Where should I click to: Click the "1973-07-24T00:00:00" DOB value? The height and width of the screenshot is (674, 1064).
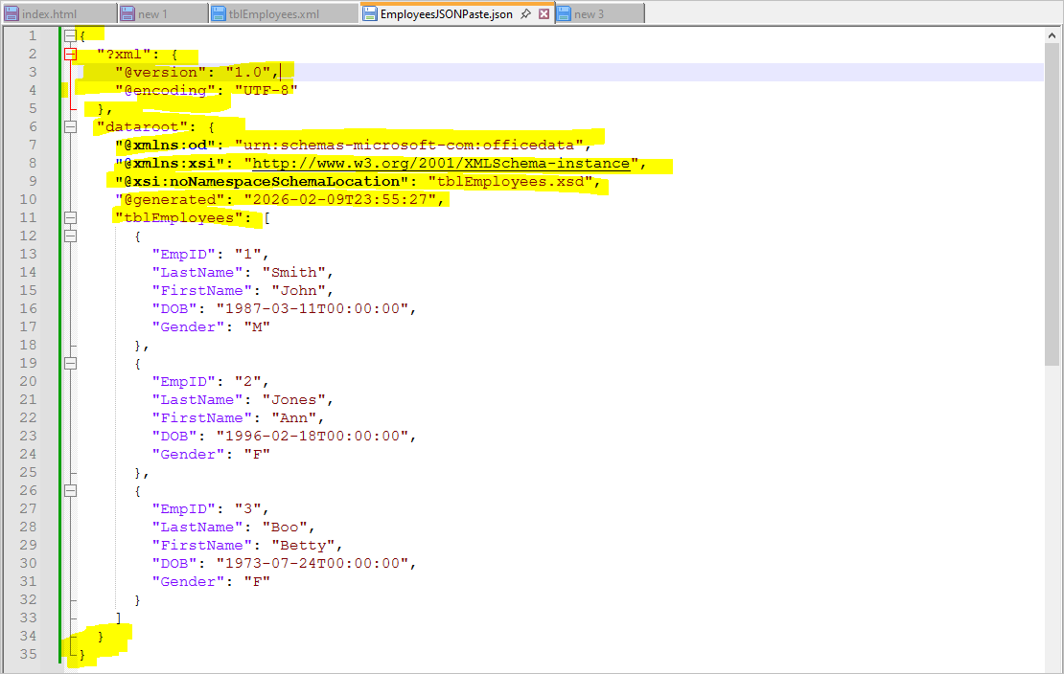(312, 564)
